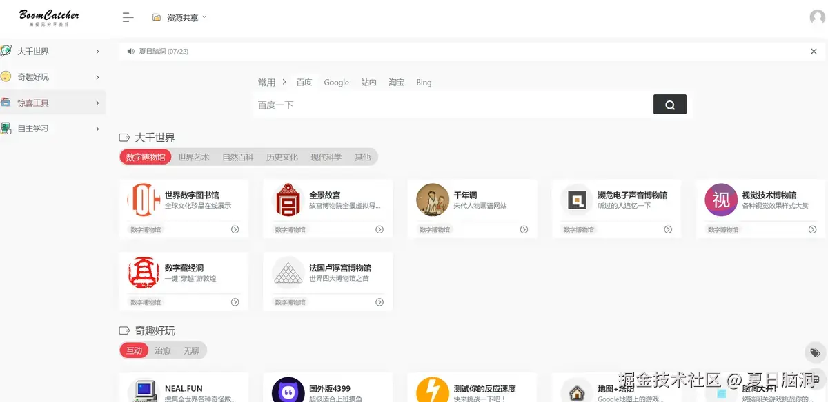Open the 濒危电子声音博物馆 icon

(577, 200)
